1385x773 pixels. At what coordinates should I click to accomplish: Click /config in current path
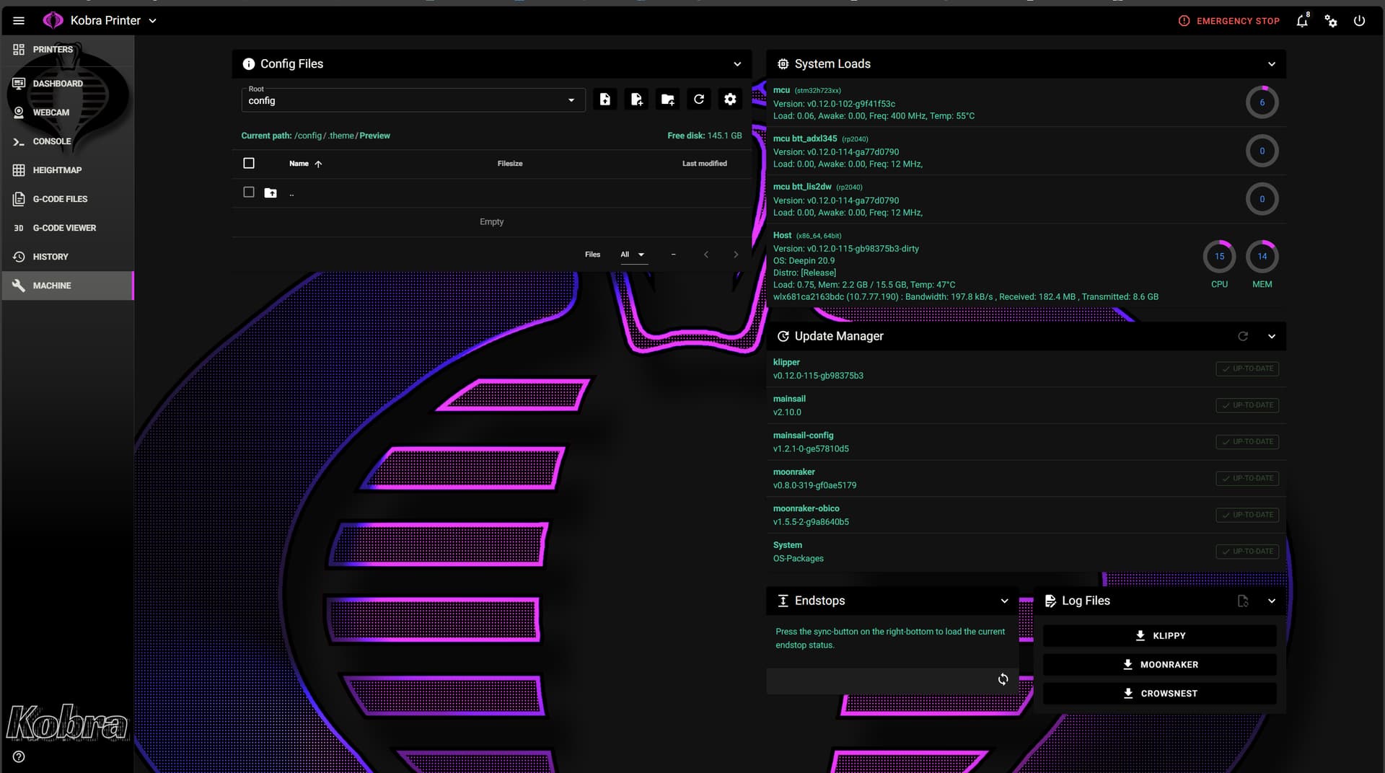[308, 136]
